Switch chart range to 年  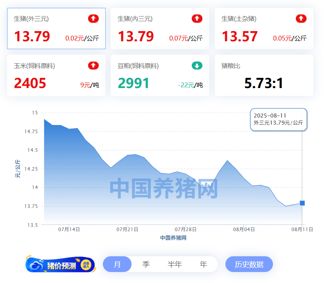click(203, 264)
